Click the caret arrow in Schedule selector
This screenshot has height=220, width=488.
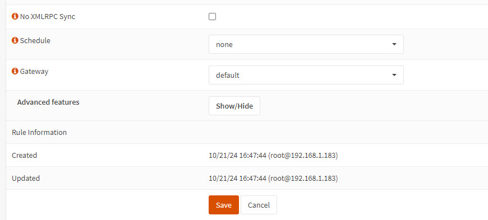tap(394, 44)
